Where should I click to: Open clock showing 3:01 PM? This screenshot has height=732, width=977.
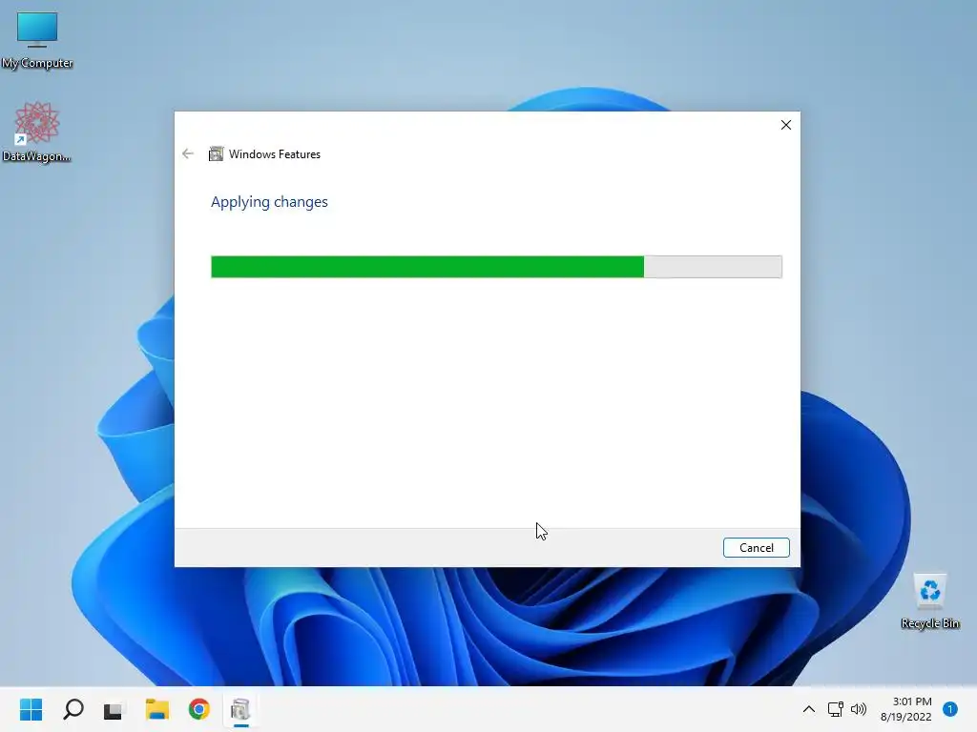click(906, 709)
